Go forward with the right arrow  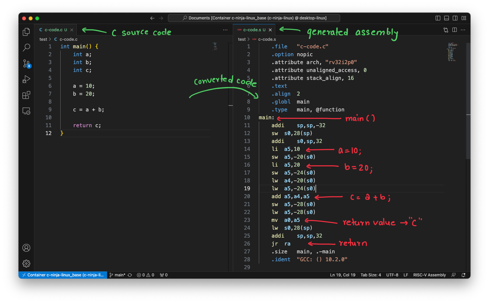pyautogui.click(x=161, y=18)
